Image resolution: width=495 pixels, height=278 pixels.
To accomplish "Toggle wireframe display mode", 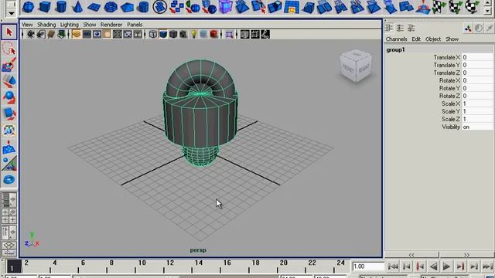I will point(153,34).
